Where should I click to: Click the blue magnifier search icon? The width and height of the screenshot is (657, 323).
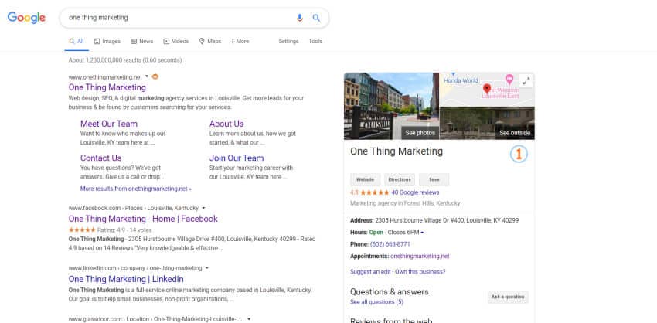coord(316,18)
